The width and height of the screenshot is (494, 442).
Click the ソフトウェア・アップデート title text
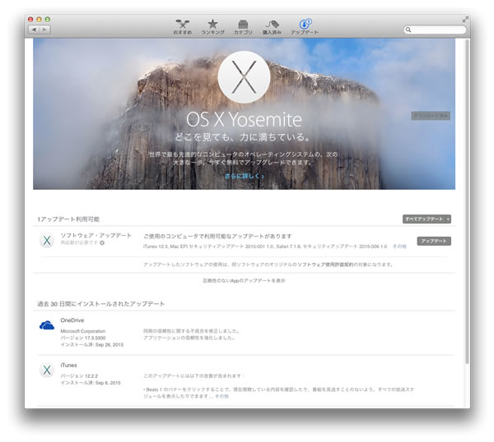(x=96, y=236)
